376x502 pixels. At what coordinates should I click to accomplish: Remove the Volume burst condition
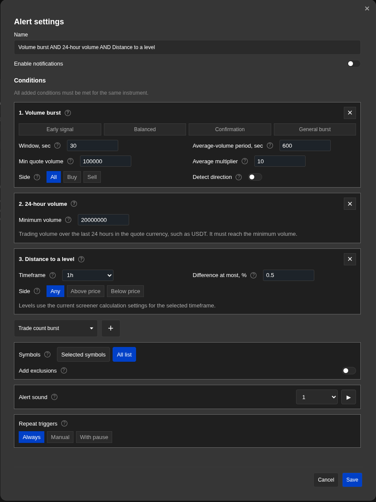click(350, 113)
